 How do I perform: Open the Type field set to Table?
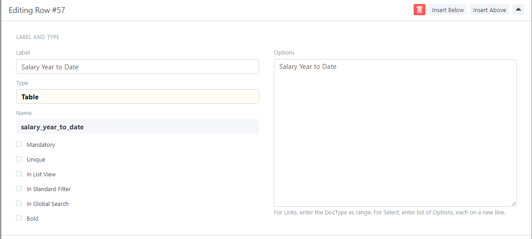(137, 97)
